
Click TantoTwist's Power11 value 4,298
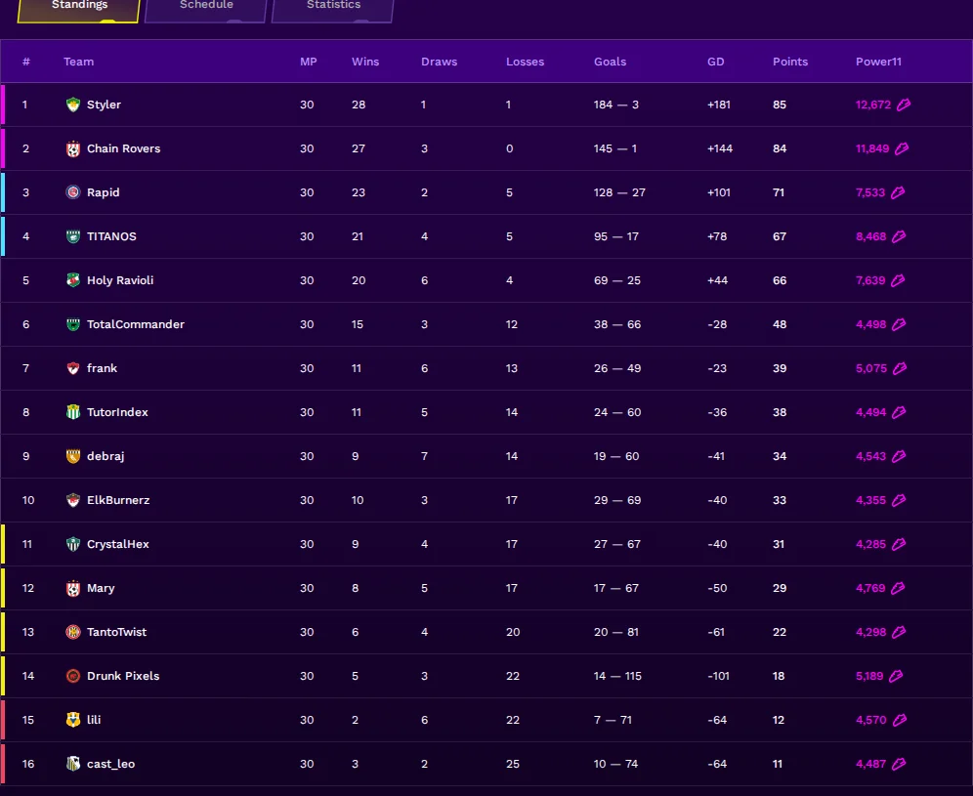click(870, 632)
